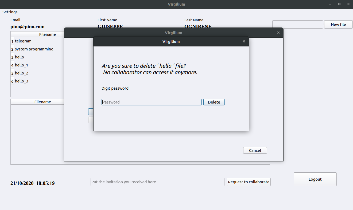The width and height of the screenshot is (353, 210).
Task: Click Cancel in the middle dialog
Action: (x=255, y=150)
